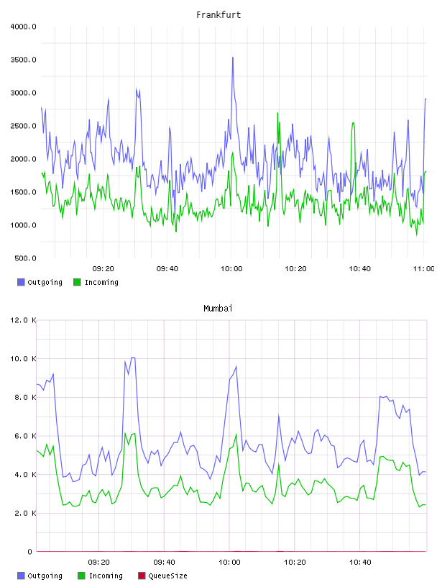Image resolution: width=437 pixels, height=587 pixels.
Task: Click the Mumbai Incoming peak near 10:00
Action: tap(236, 434)
